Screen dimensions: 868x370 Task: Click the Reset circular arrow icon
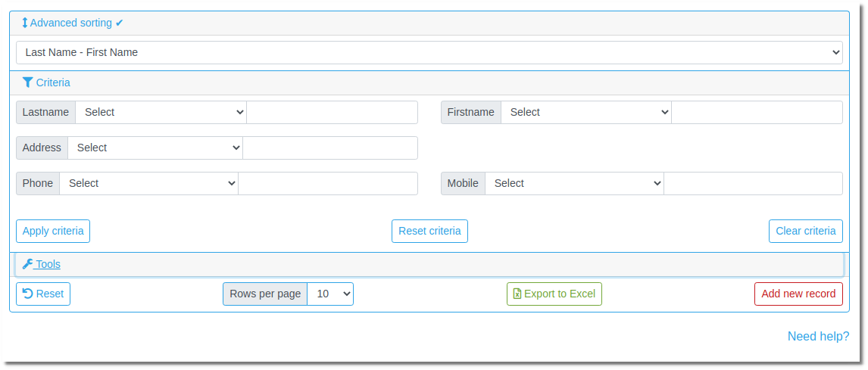(x=28, y=294)
